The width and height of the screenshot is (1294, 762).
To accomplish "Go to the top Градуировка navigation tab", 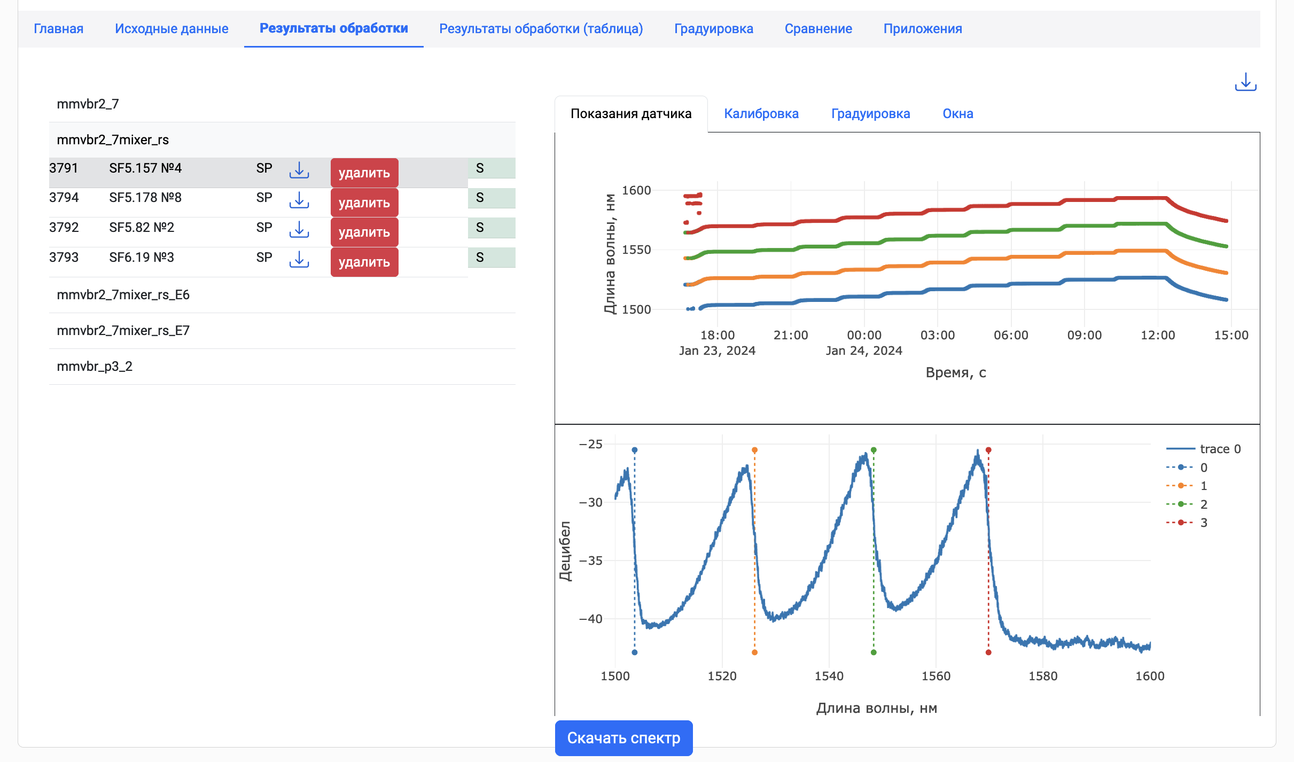I will point(714,29).
